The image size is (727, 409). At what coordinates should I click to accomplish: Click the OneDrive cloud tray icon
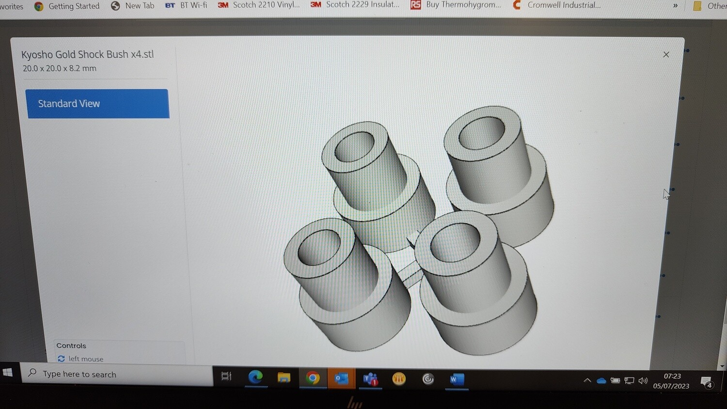pyautogui.click(x=601, y=381)
